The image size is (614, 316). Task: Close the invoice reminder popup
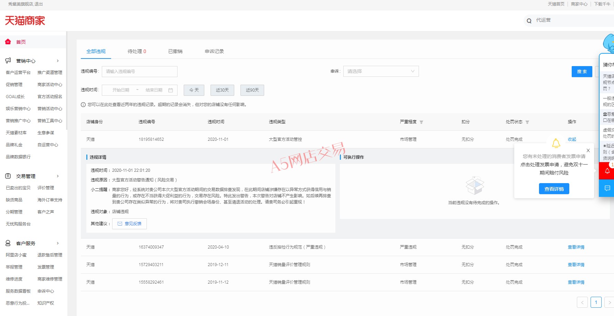(x=588, y=150)
